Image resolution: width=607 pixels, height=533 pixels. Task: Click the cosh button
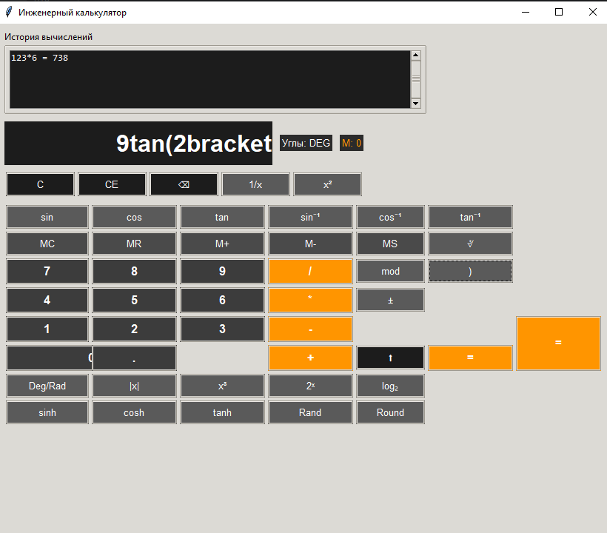[x=134, y=412]
